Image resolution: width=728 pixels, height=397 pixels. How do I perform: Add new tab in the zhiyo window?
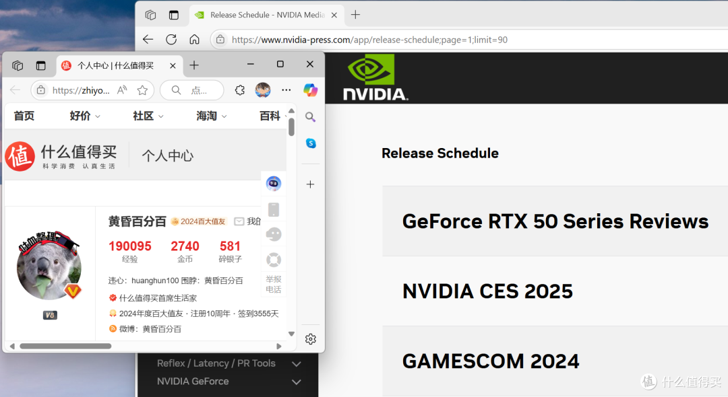click(194, 65)
